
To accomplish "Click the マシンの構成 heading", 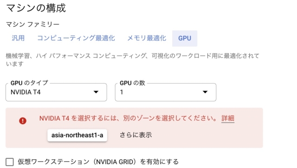I will coord(36,8).
